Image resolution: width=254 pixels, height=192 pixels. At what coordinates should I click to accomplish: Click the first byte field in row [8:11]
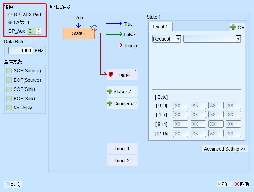pos(181,124)
